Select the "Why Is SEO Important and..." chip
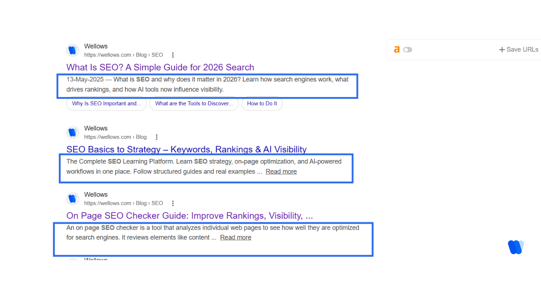Viewport: 541px width, 304px height. 106,103
